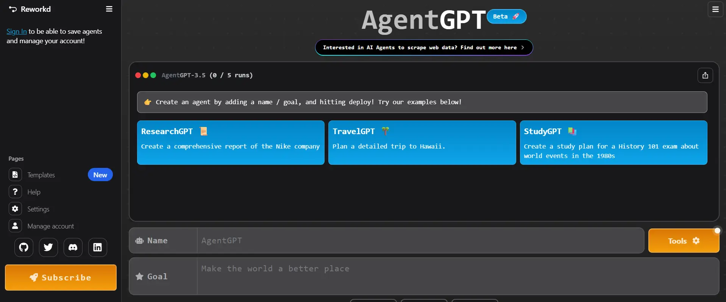Click the Manage account person icon

point(15,226)
